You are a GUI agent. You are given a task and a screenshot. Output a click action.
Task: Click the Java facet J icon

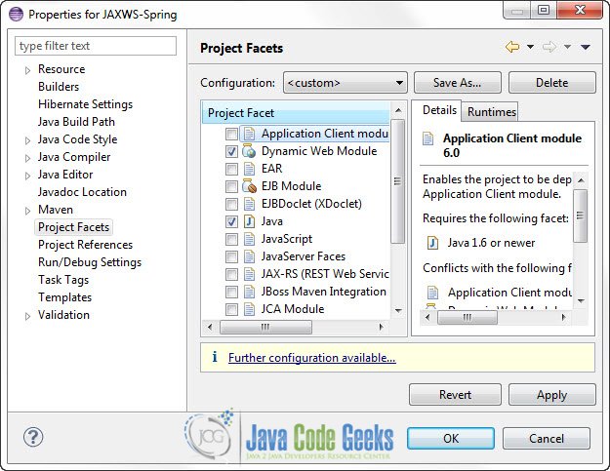(x=249, y=221)
